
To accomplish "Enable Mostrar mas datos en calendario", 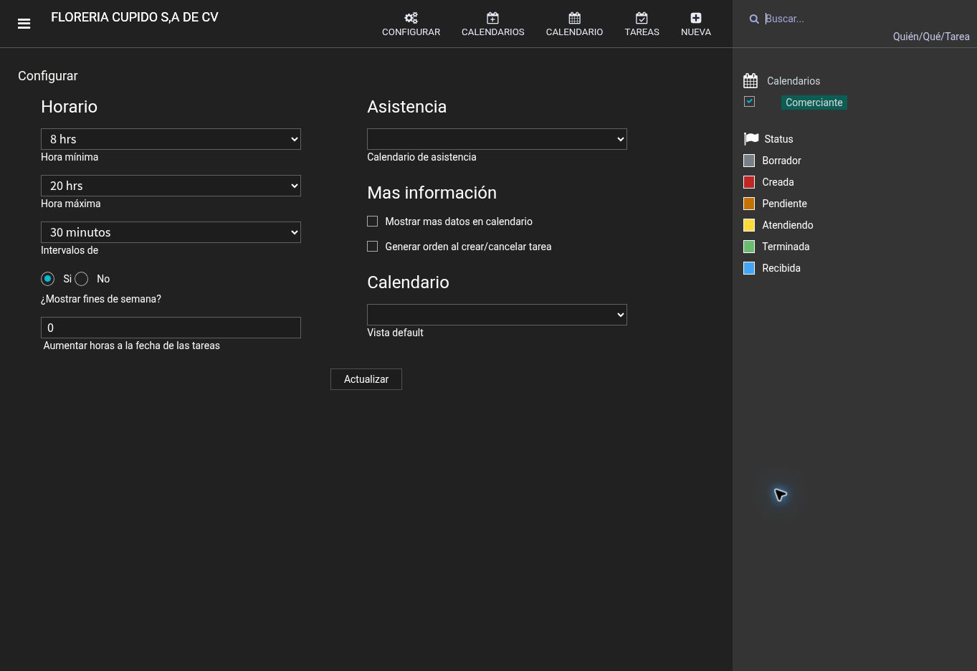I will pos(372,222).
